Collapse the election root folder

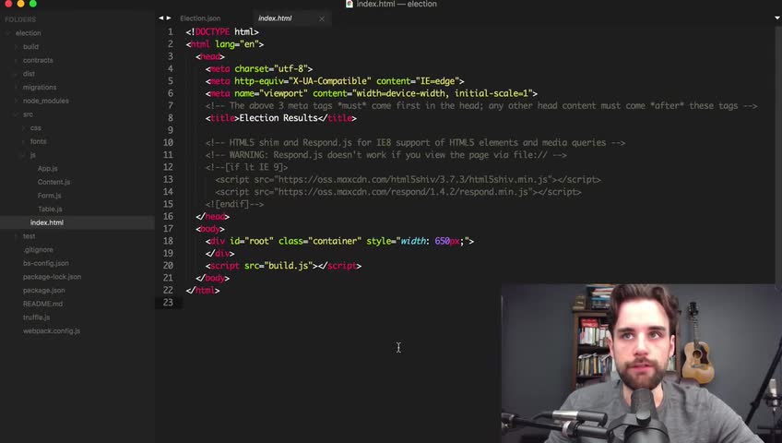click(8, 33)
